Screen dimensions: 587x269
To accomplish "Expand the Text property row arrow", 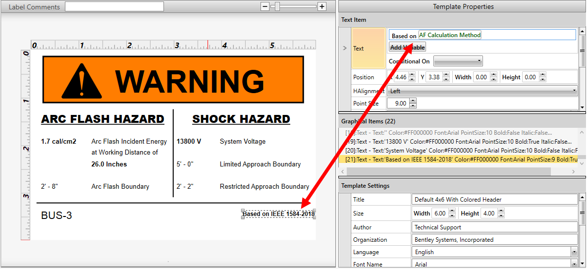I will (345, 48).
